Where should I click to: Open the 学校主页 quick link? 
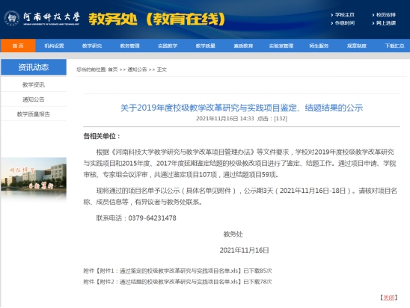(x=345, y=15)
